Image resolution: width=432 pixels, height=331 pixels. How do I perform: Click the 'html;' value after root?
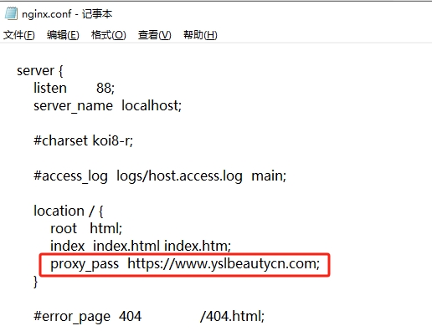106,228
